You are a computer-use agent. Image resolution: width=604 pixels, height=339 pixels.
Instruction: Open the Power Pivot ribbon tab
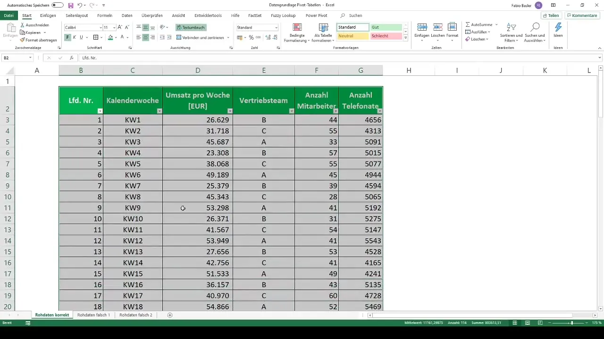316,16
